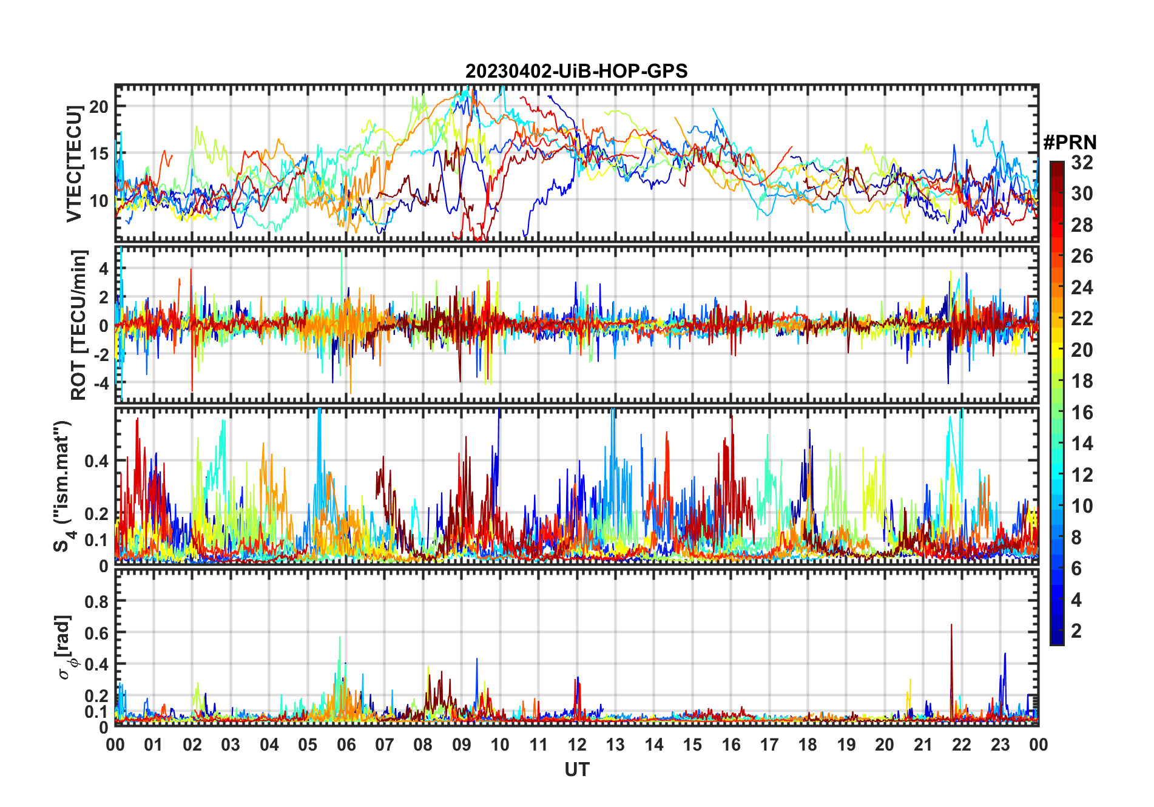Viewport: 1154px width, 807px height.
Task: Click ROT axis tick label 4
Action: 104,268
